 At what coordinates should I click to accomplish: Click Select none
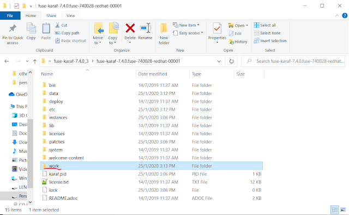coord(267,33)
